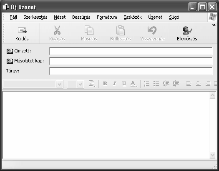Align text to the left
Screen dimensions: 219x171
(189, 84)
